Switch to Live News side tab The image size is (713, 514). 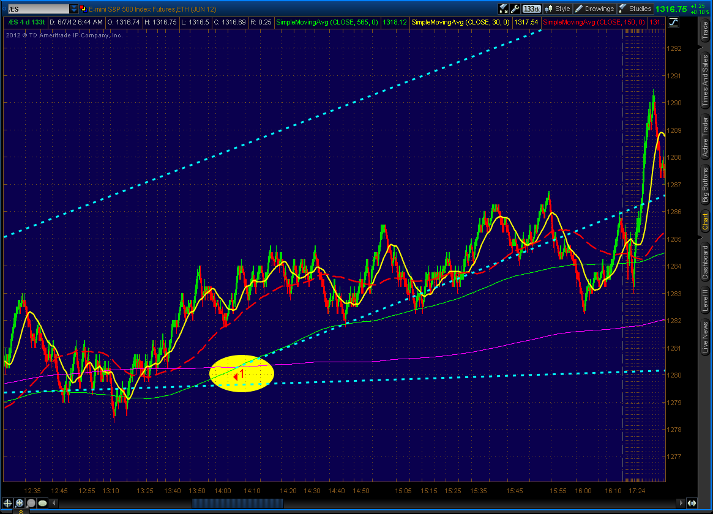tap(705, 337)
